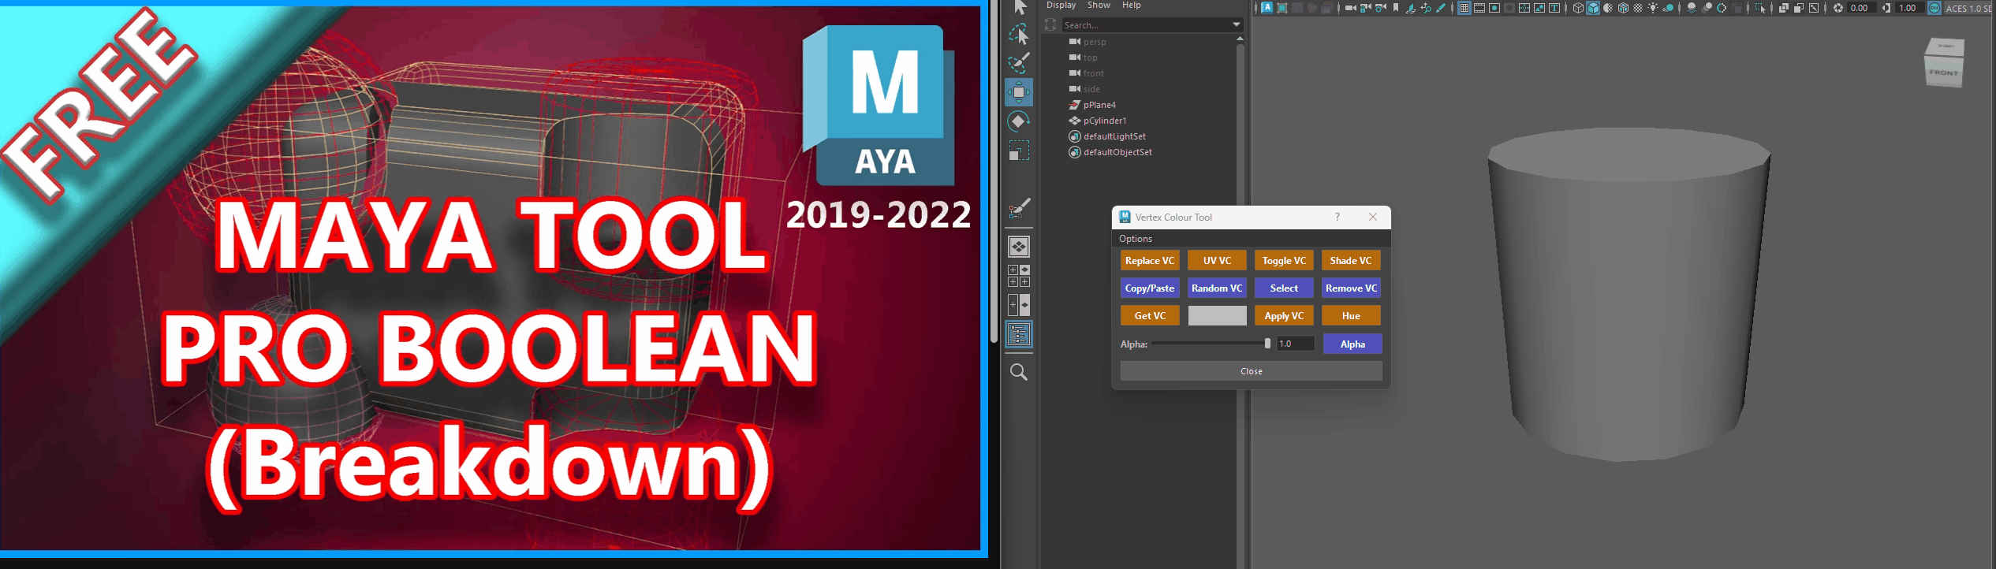This screenshot has height=569, width=1996.
Task: Toggle the viewport Grid display
Action: click(x=1464, y=8)
